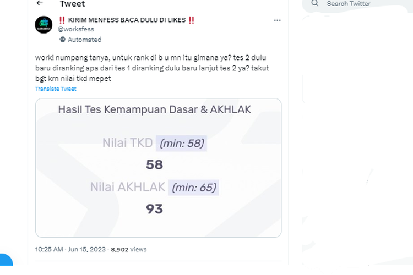Click the magnifier search icon
The height and width of the screenshot is (275, 413).
315,3
